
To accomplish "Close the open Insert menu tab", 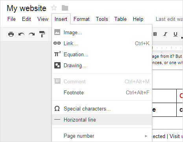I will tap(61, 19).
